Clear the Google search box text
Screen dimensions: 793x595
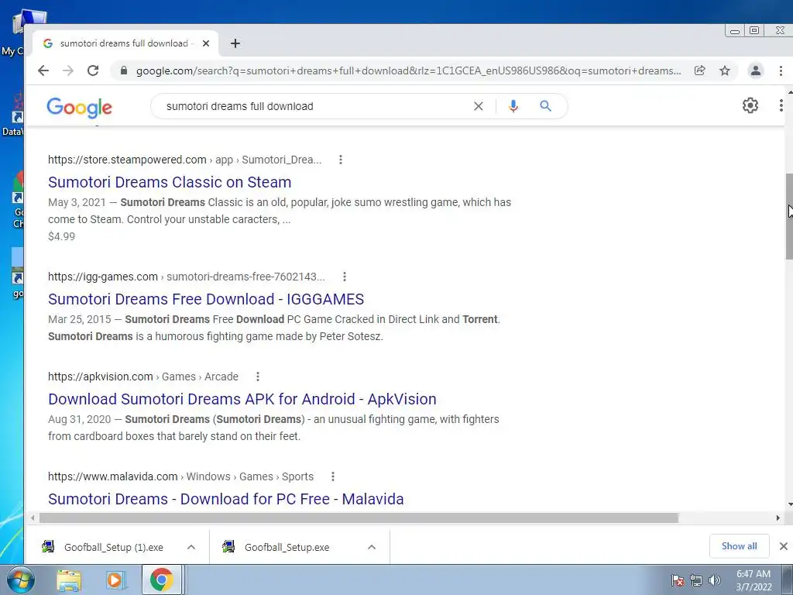click(x=479, y=106)
